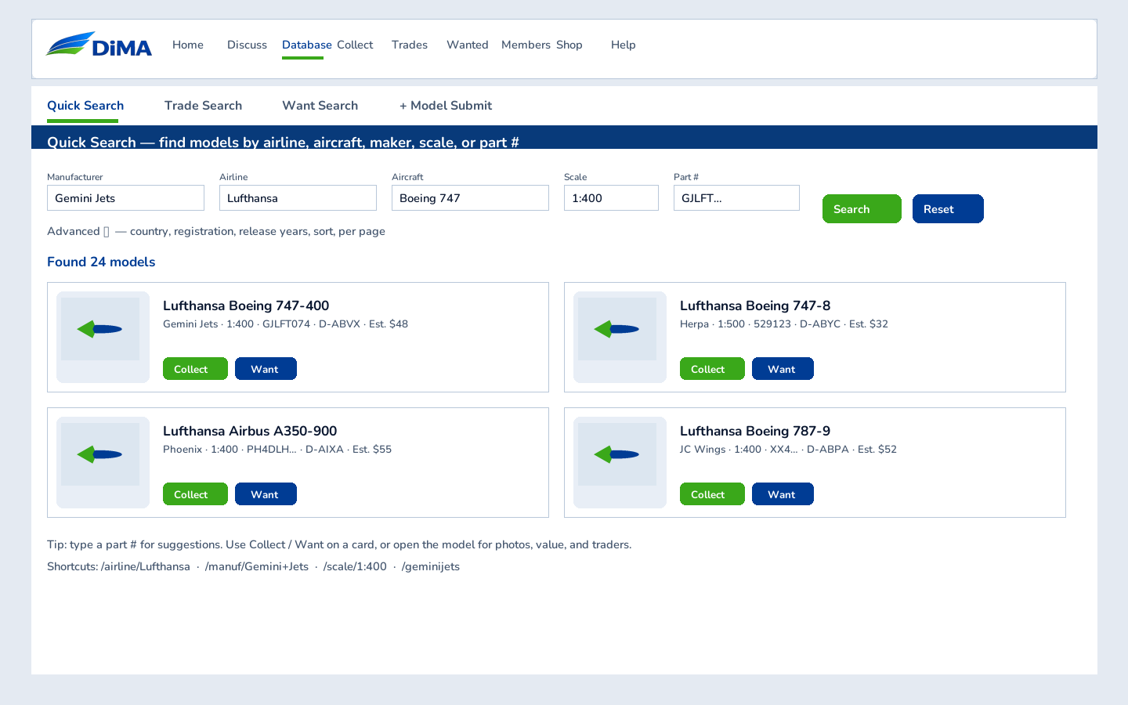This screenshot has height=705, width=1128.
Task: Collect the Lufthansa Boeing 747-400
Action: [195, 369]
